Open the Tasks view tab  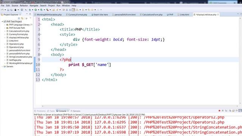point(51,111)
